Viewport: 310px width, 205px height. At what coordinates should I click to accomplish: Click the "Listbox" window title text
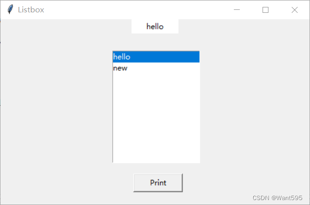(31, 10)
